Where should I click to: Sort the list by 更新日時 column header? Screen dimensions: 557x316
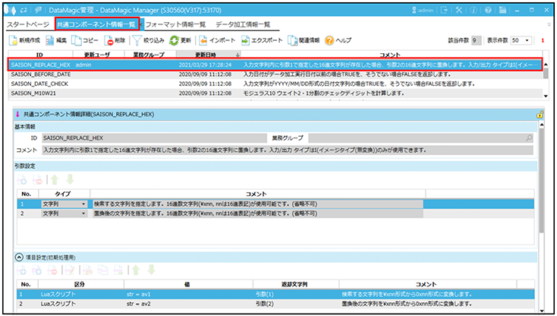(x=205, y=55)
